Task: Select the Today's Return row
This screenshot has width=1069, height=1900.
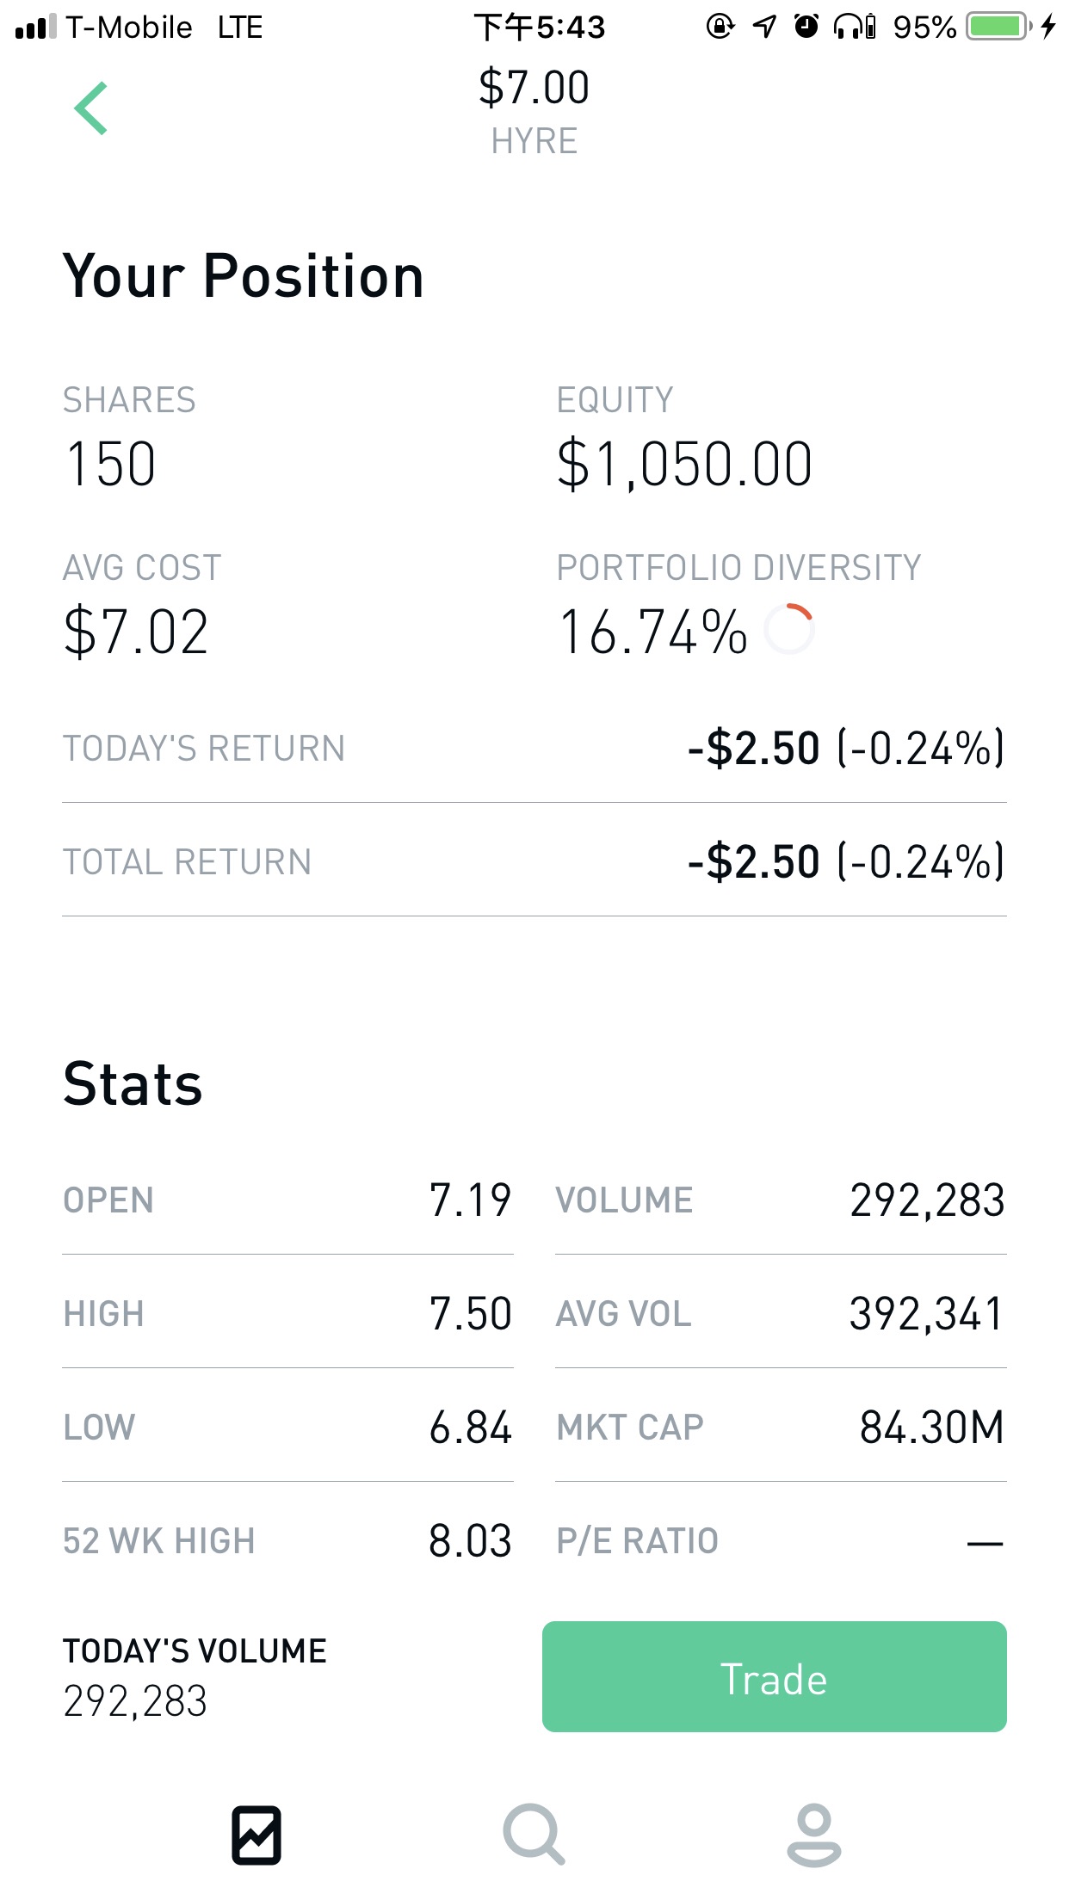Action: (534, 748)
